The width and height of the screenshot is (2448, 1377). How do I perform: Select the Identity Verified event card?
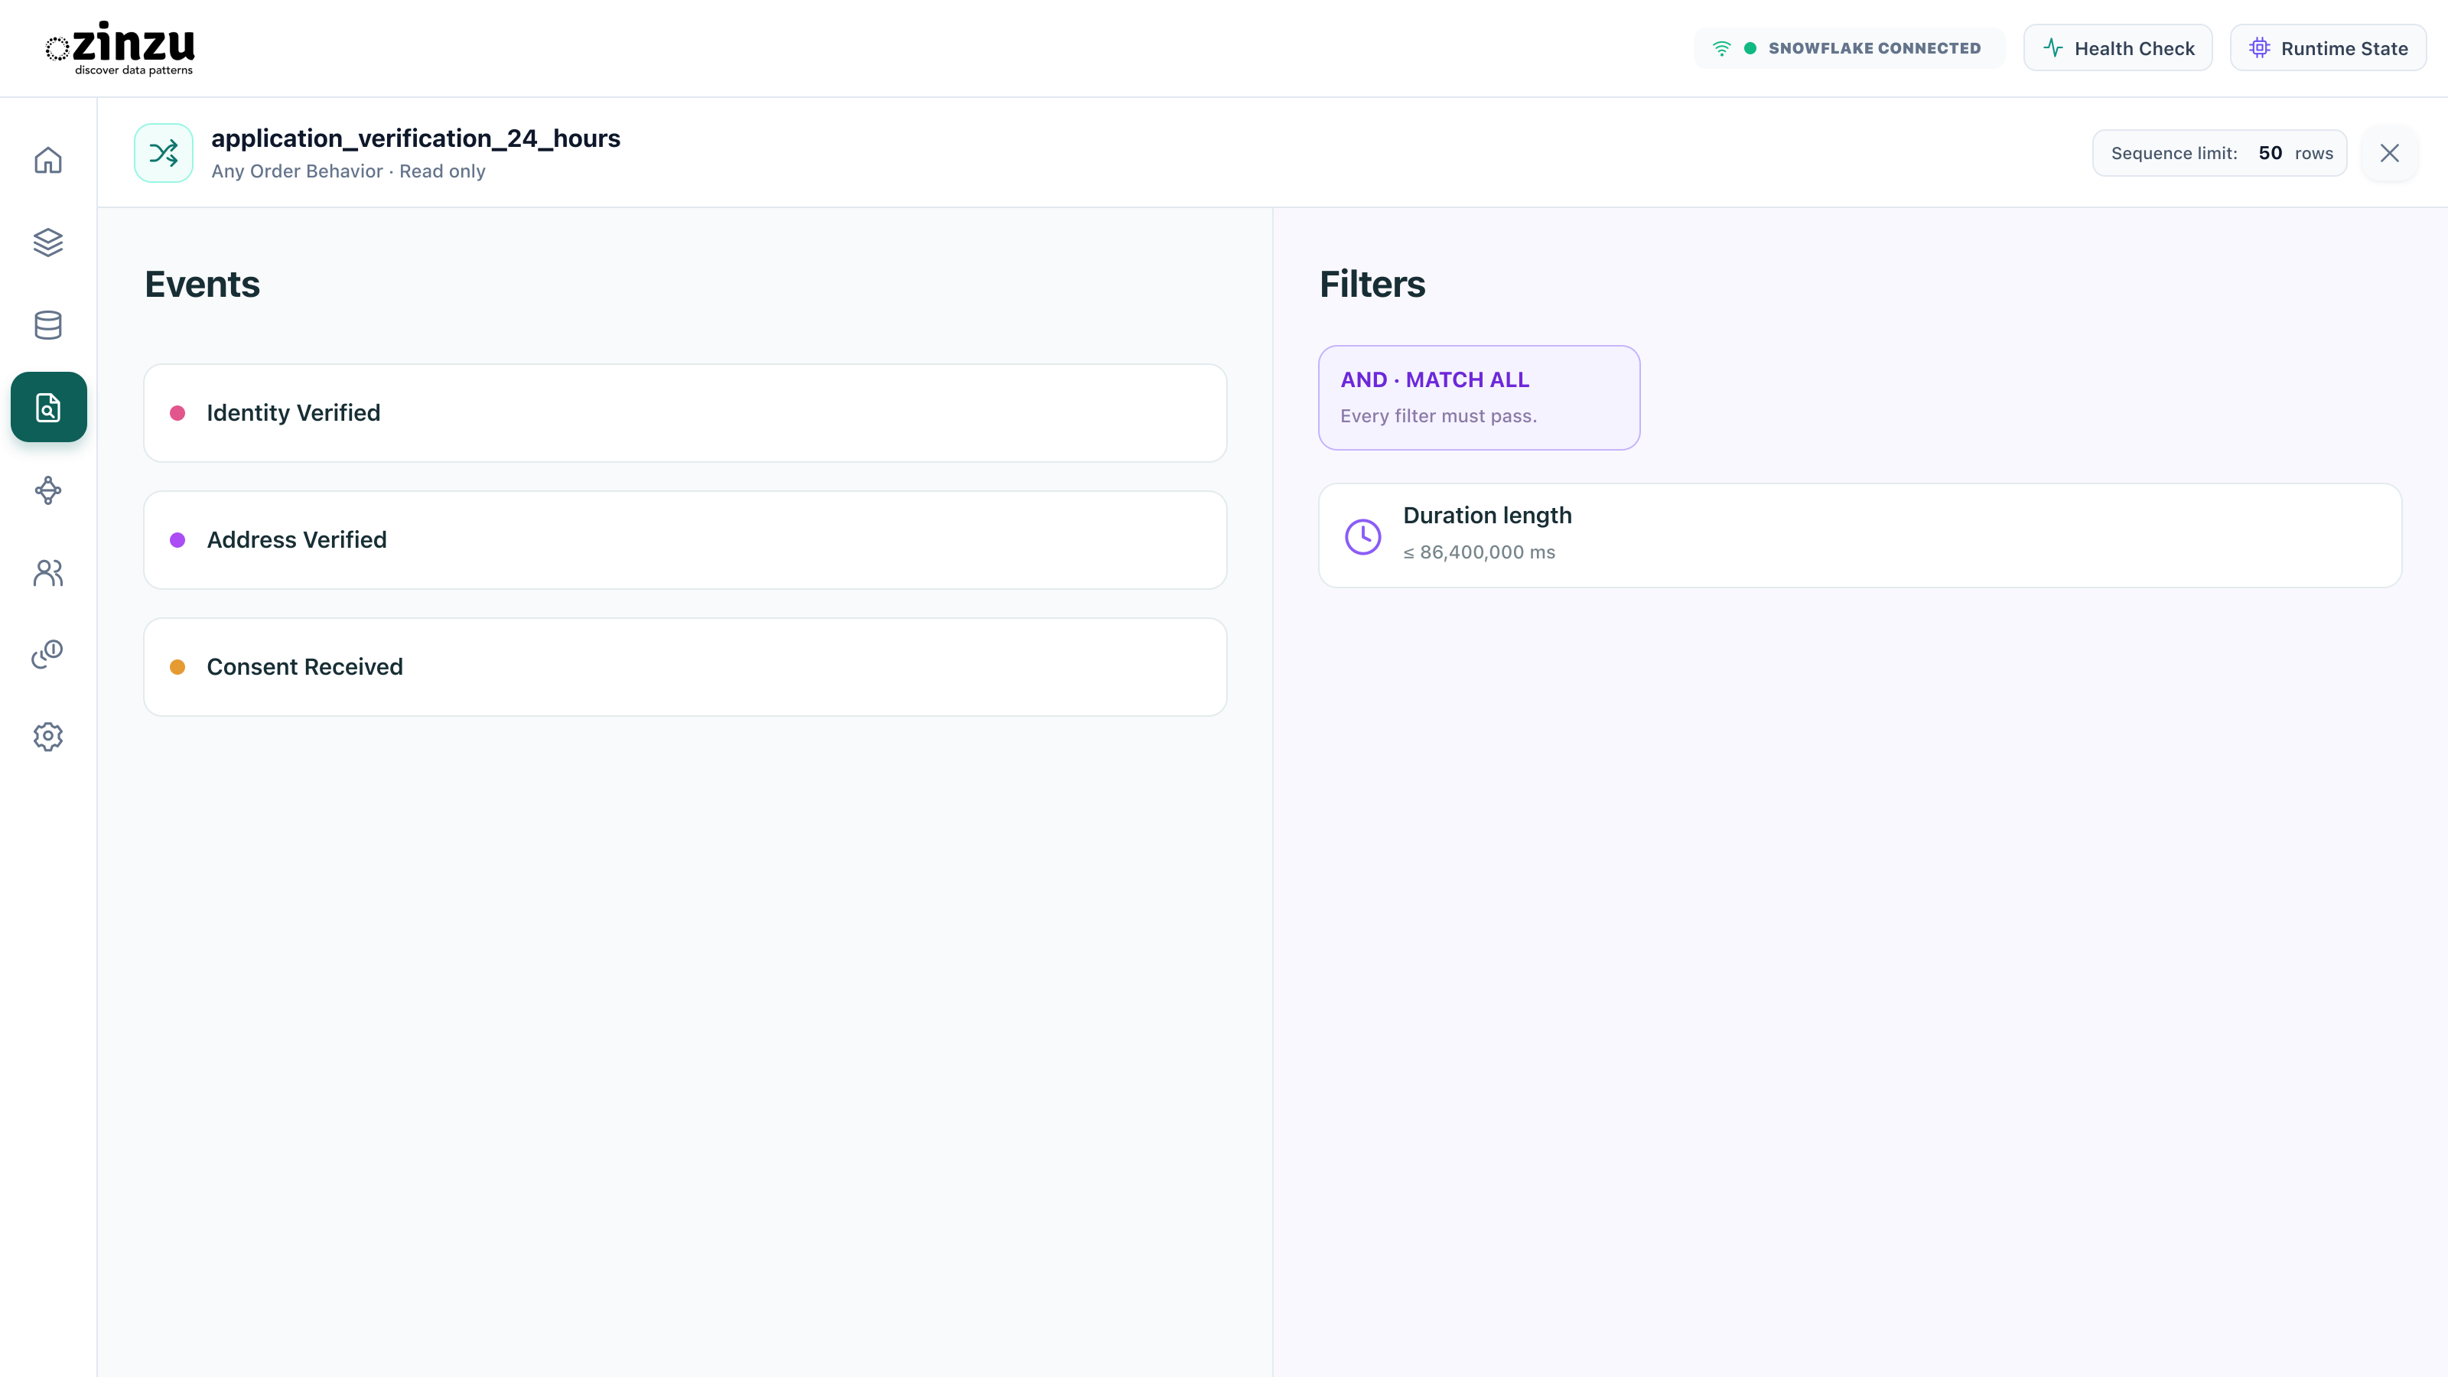pyautogui.click(x=685, y=413)
